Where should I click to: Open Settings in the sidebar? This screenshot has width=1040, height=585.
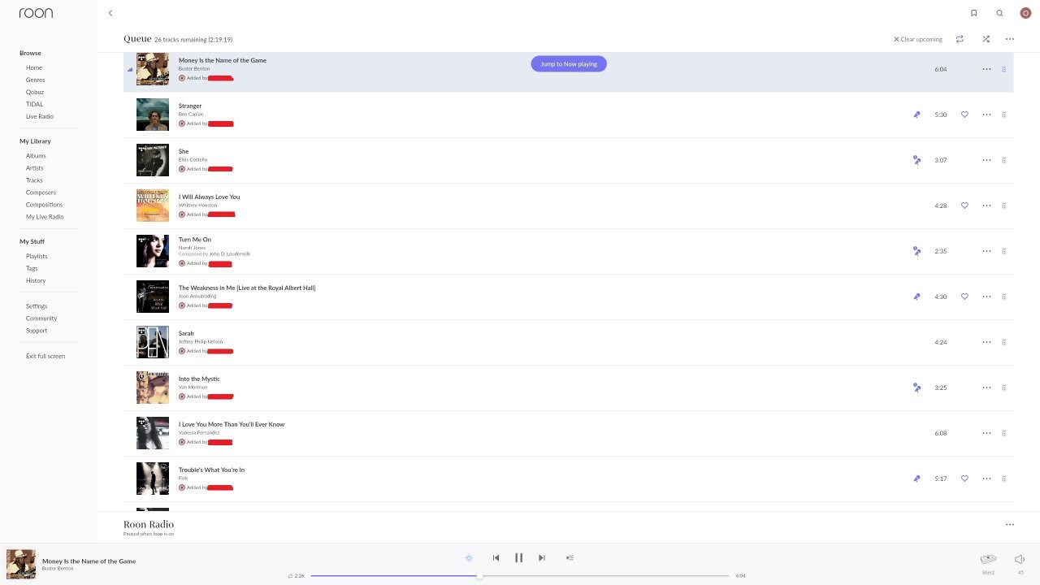click(x=37, y=306)
